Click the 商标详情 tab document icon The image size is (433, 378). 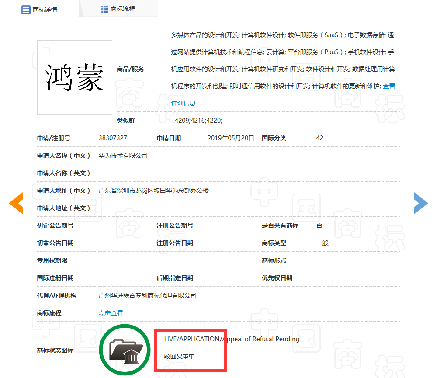coord(26,10)
